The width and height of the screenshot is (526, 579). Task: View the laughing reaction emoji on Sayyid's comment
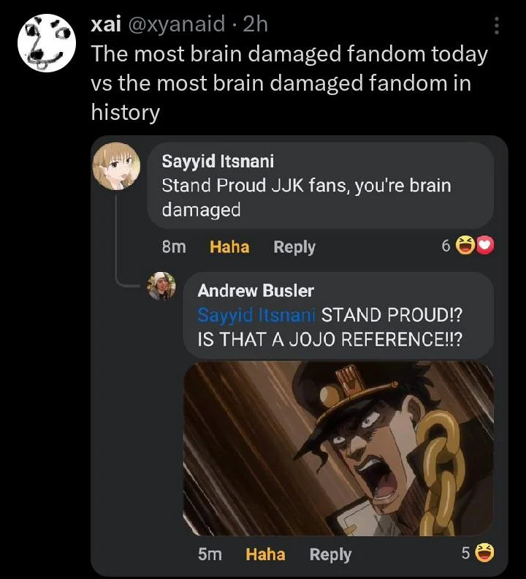coord(465,245)
